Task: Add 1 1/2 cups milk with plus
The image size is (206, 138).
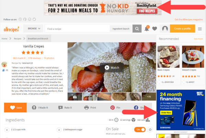Action: pyautogui.click(x=7, y=130)
